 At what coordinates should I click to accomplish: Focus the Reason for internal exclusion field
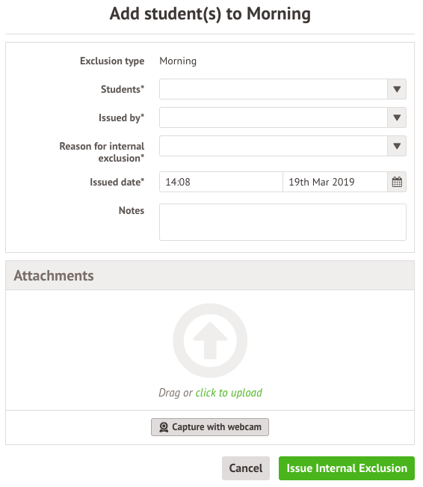tap(274, 146)
